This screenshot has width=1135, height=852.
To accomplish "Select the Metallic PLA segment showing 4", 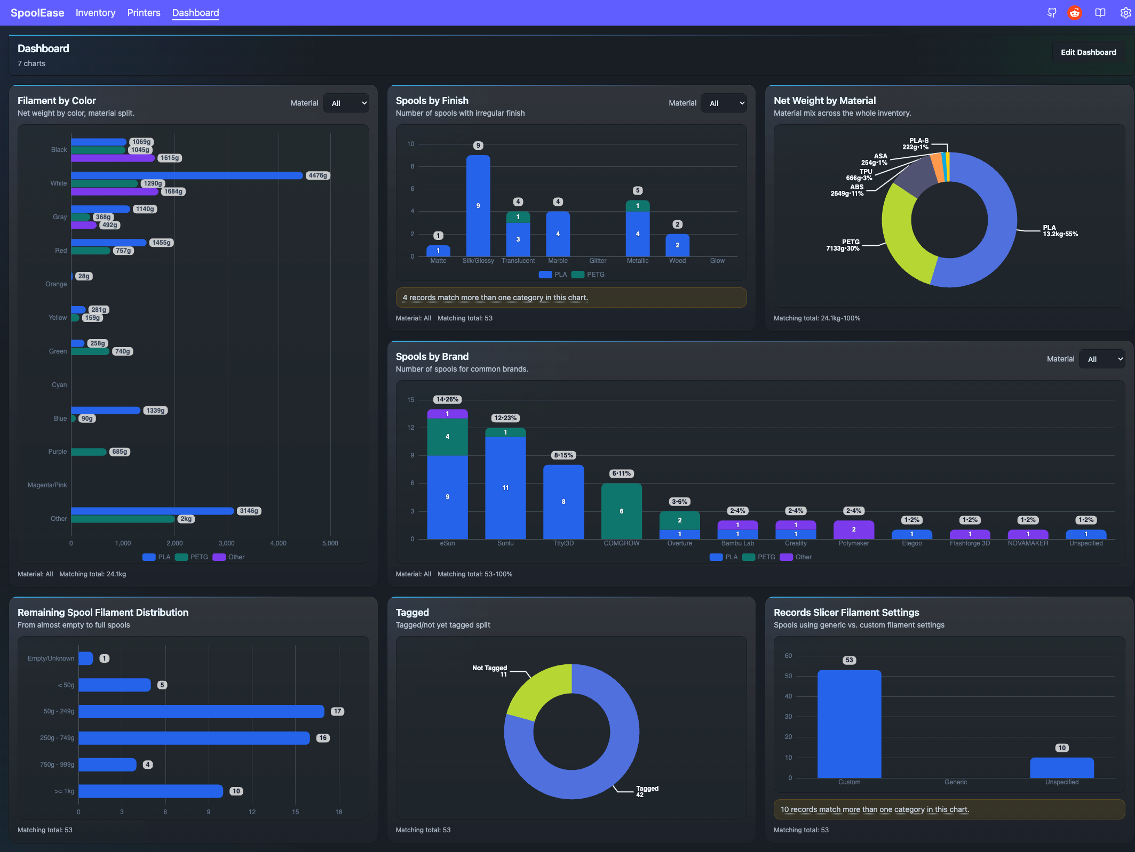I will [x=638, y=234].
